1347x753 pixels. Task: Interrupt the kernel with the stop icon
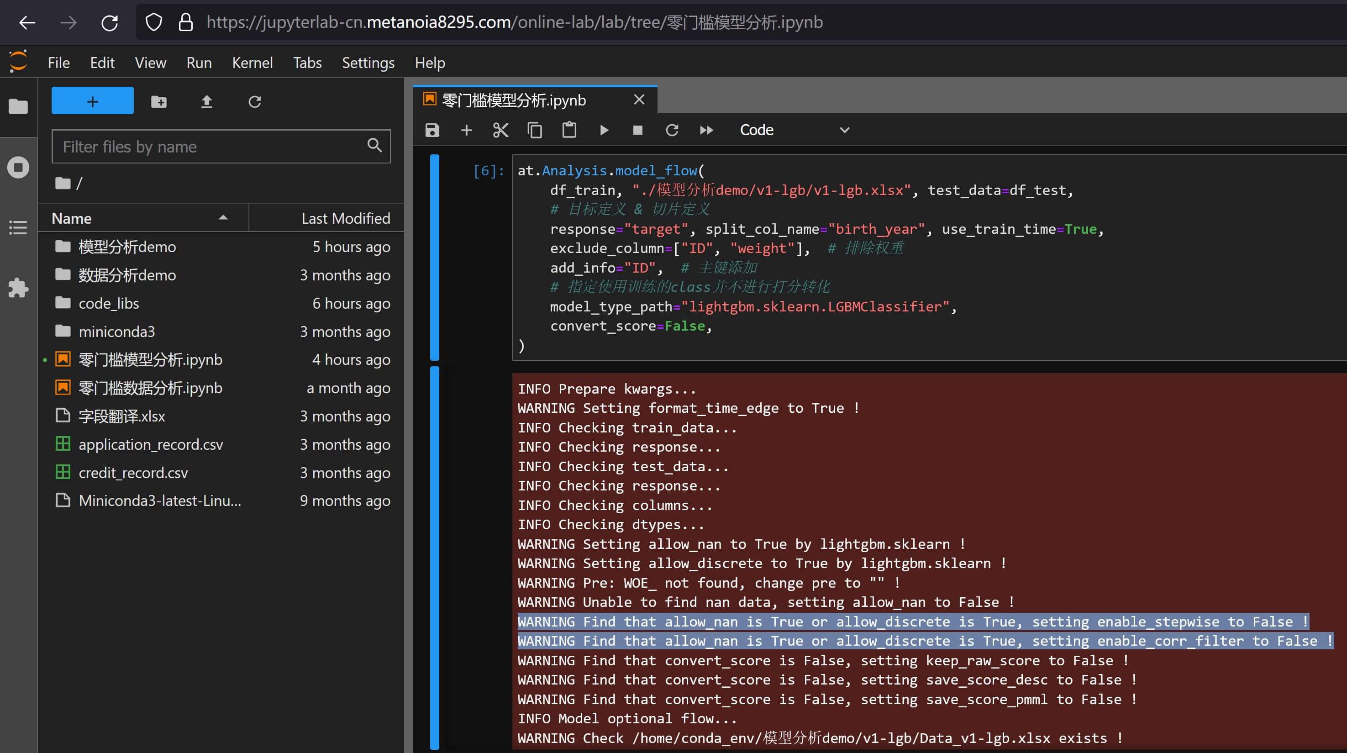tap(637, 130)
